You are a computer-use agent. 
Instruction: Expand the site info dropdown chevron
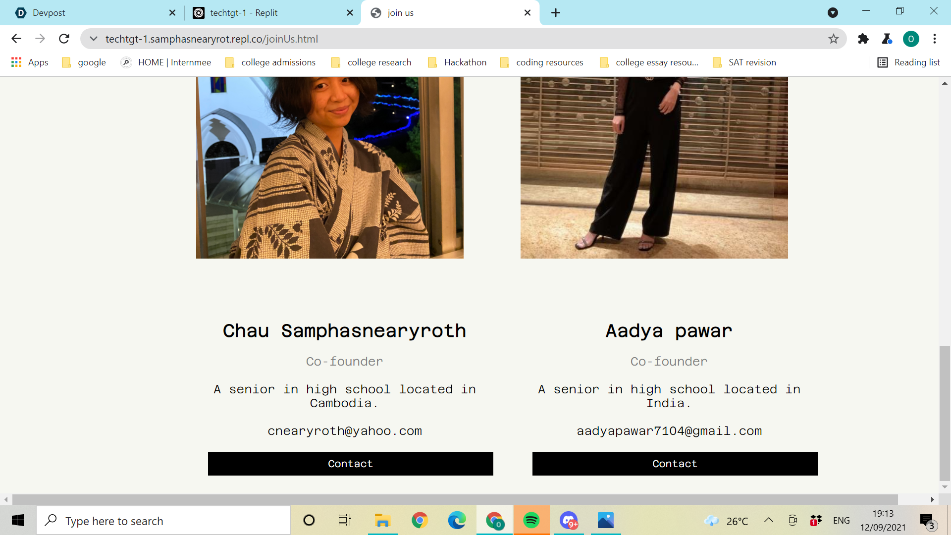pos(93,39)
